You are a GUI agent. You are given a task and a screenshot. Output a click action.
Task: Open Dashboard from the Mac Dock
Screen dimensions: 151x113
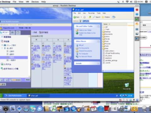coord(6,109)
